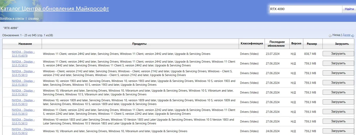Open the 32.0.15.5613 link for Windows 10 version 1809
The width and height of the screenshot is (356, 135).
pyautogui.click(x=23, y=102)
